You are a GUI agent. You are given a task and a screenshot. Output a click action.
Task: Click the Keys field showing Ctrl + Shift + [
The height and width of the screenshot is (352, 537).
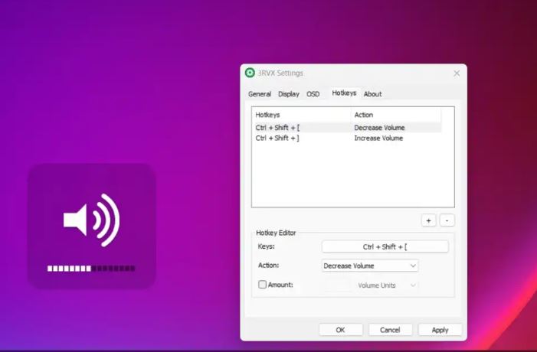tap(385, 246)
